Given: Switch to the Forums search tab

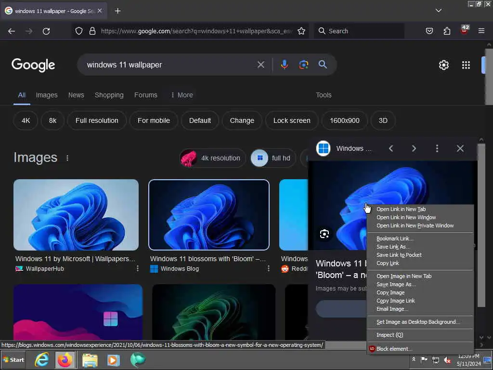Looking at the screenshot, I should 145,95.
